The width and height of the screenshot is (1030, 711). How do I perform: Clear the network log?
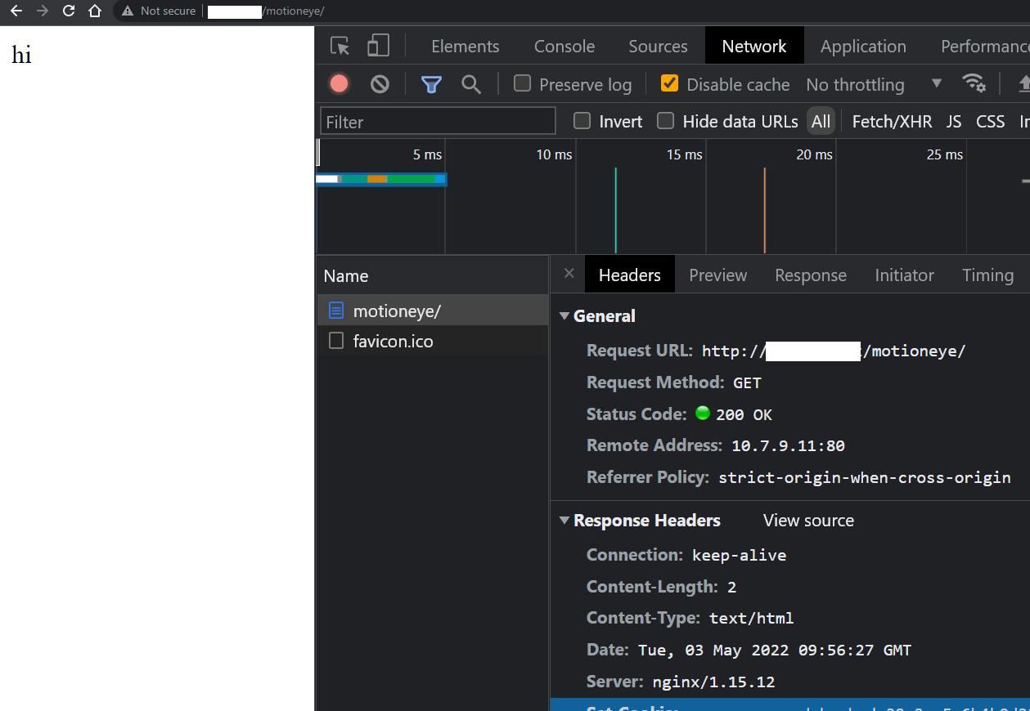[x=380, y=83]
